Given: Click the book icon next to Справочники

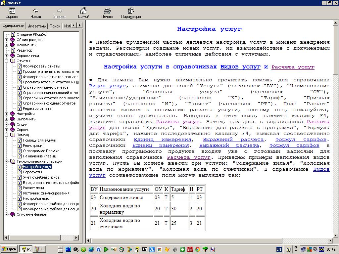Looking at the screenshot, I should click(x=13, y=56).
